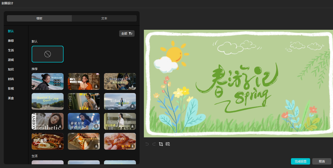Download the 蜜汁 chicken template
This screenshot has width=333, height=168.
click(132, 146)
